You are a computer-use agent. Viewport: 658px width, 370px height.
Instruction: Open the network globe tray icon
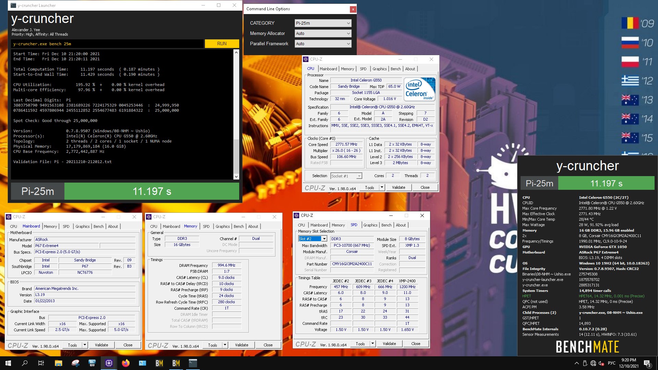(x=593, y=363)
